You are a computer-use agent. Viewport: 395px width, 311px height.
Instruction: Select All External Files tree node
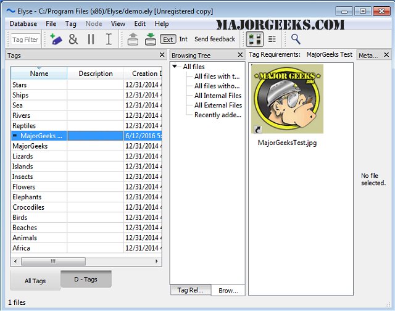[218, 105]
